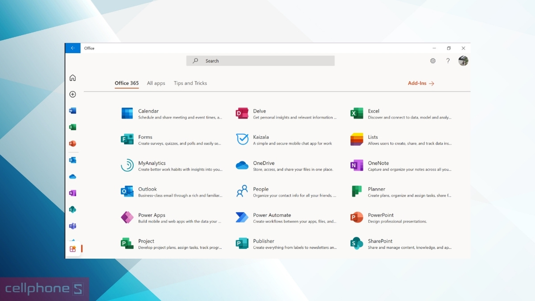This screenshot has width=535, height=301.
Task: Open SharePoint from the left sidebar
Action: pos(73,210)
